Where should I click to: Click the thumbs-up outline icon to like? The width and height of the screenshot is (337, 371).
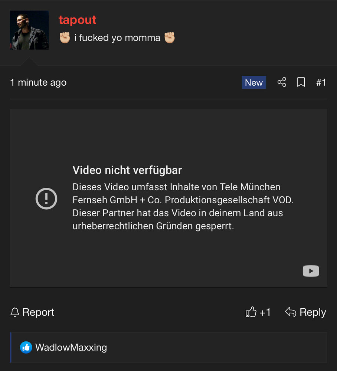[251, 312]
